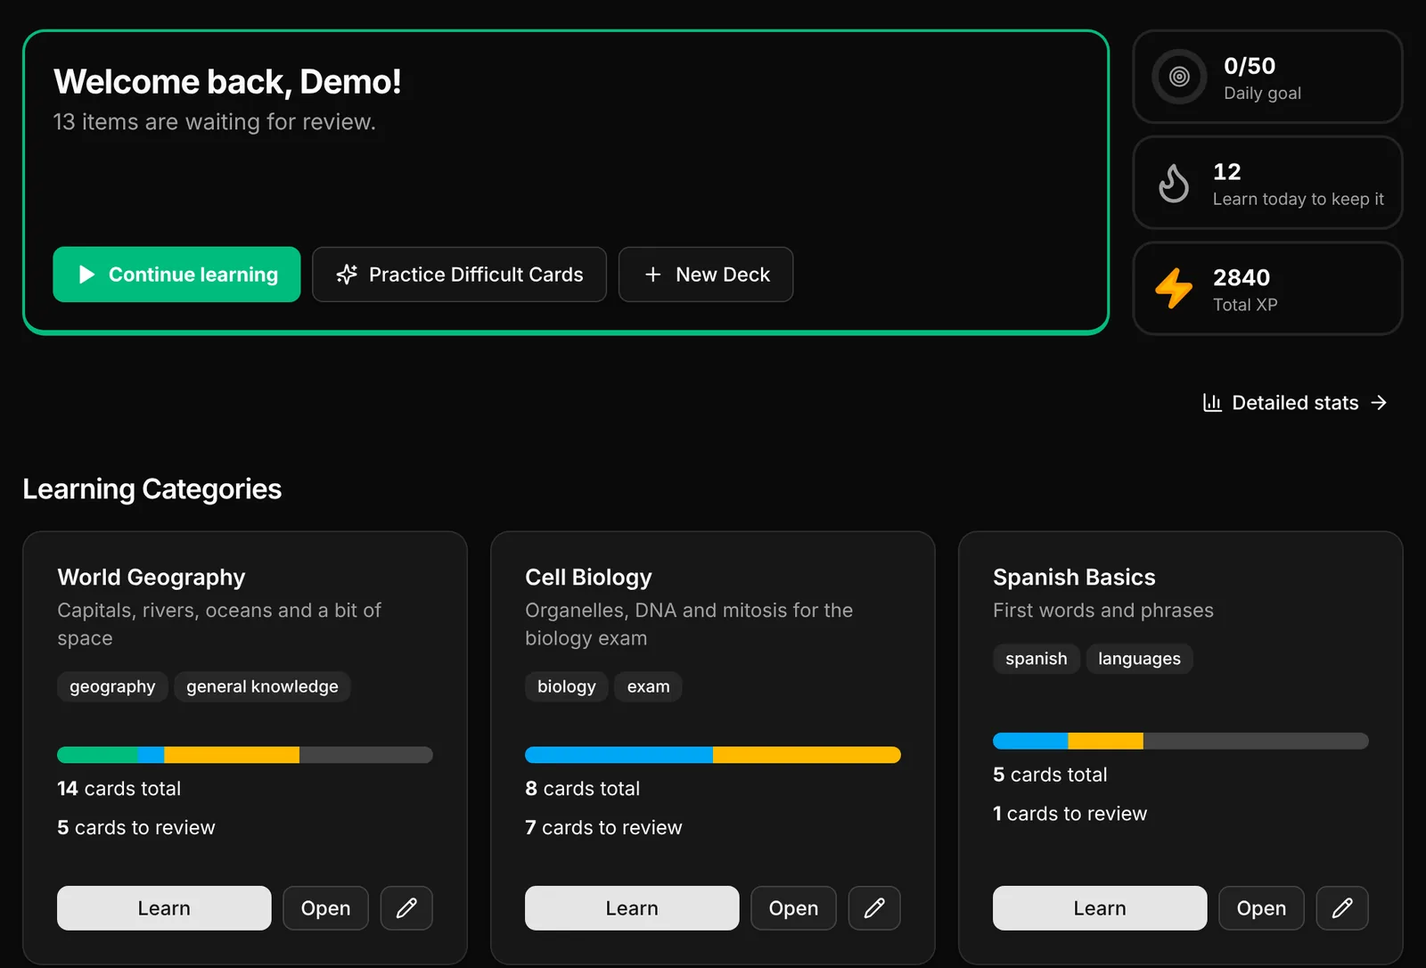The width and height of the screenshot is (1426, 968).
Task: Open the Cell Biology deck
Action: coord(794,908)
